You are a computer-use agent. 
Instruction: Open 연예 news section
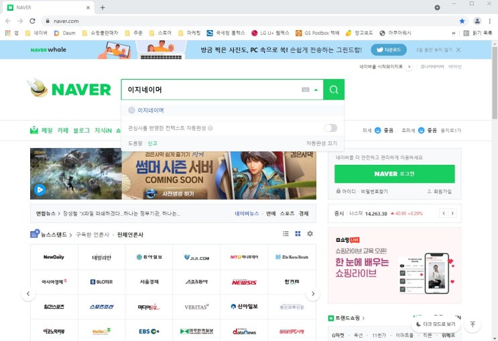click(271, 213)
